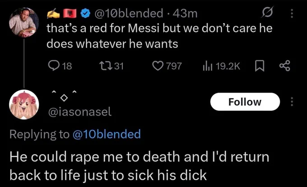The image size is (307, 187).
Task: Click the share icon on the top tweet
Action: [285, 66]
